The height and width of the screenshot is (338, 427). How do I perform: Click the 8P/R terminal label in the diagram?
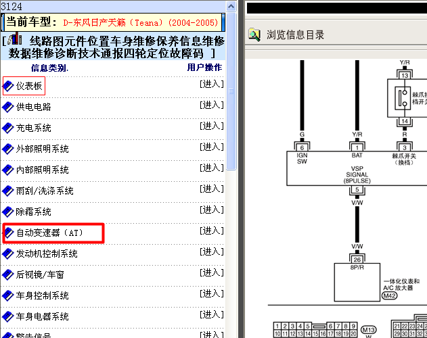[x=357, y=268]
